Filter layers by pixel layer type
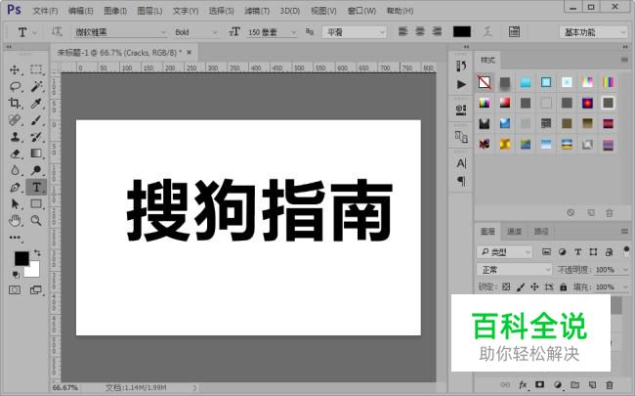635x396 pixels. (x=546, y=252)
